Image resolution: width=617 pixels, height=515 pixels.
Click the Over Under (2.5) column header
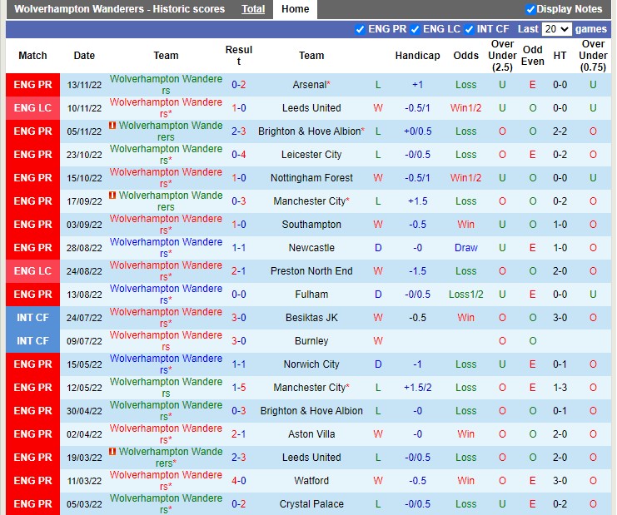[x=502, y=56]
